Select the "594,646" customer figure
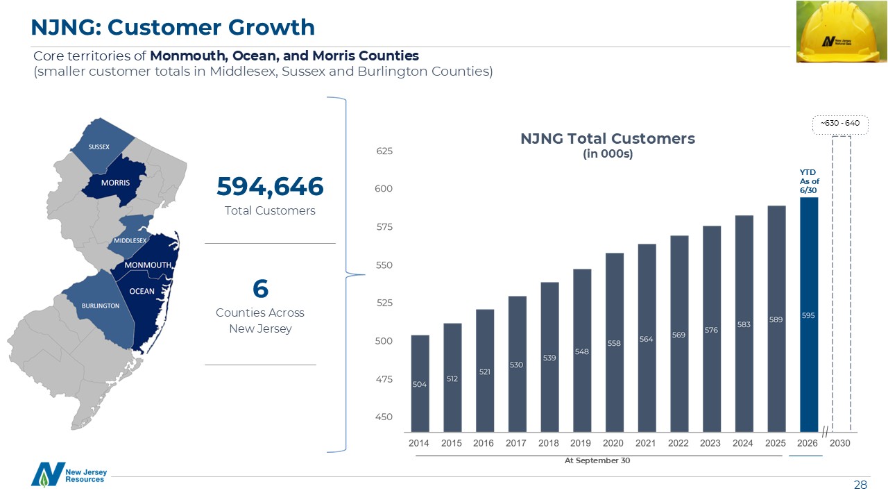 (270, 186)
